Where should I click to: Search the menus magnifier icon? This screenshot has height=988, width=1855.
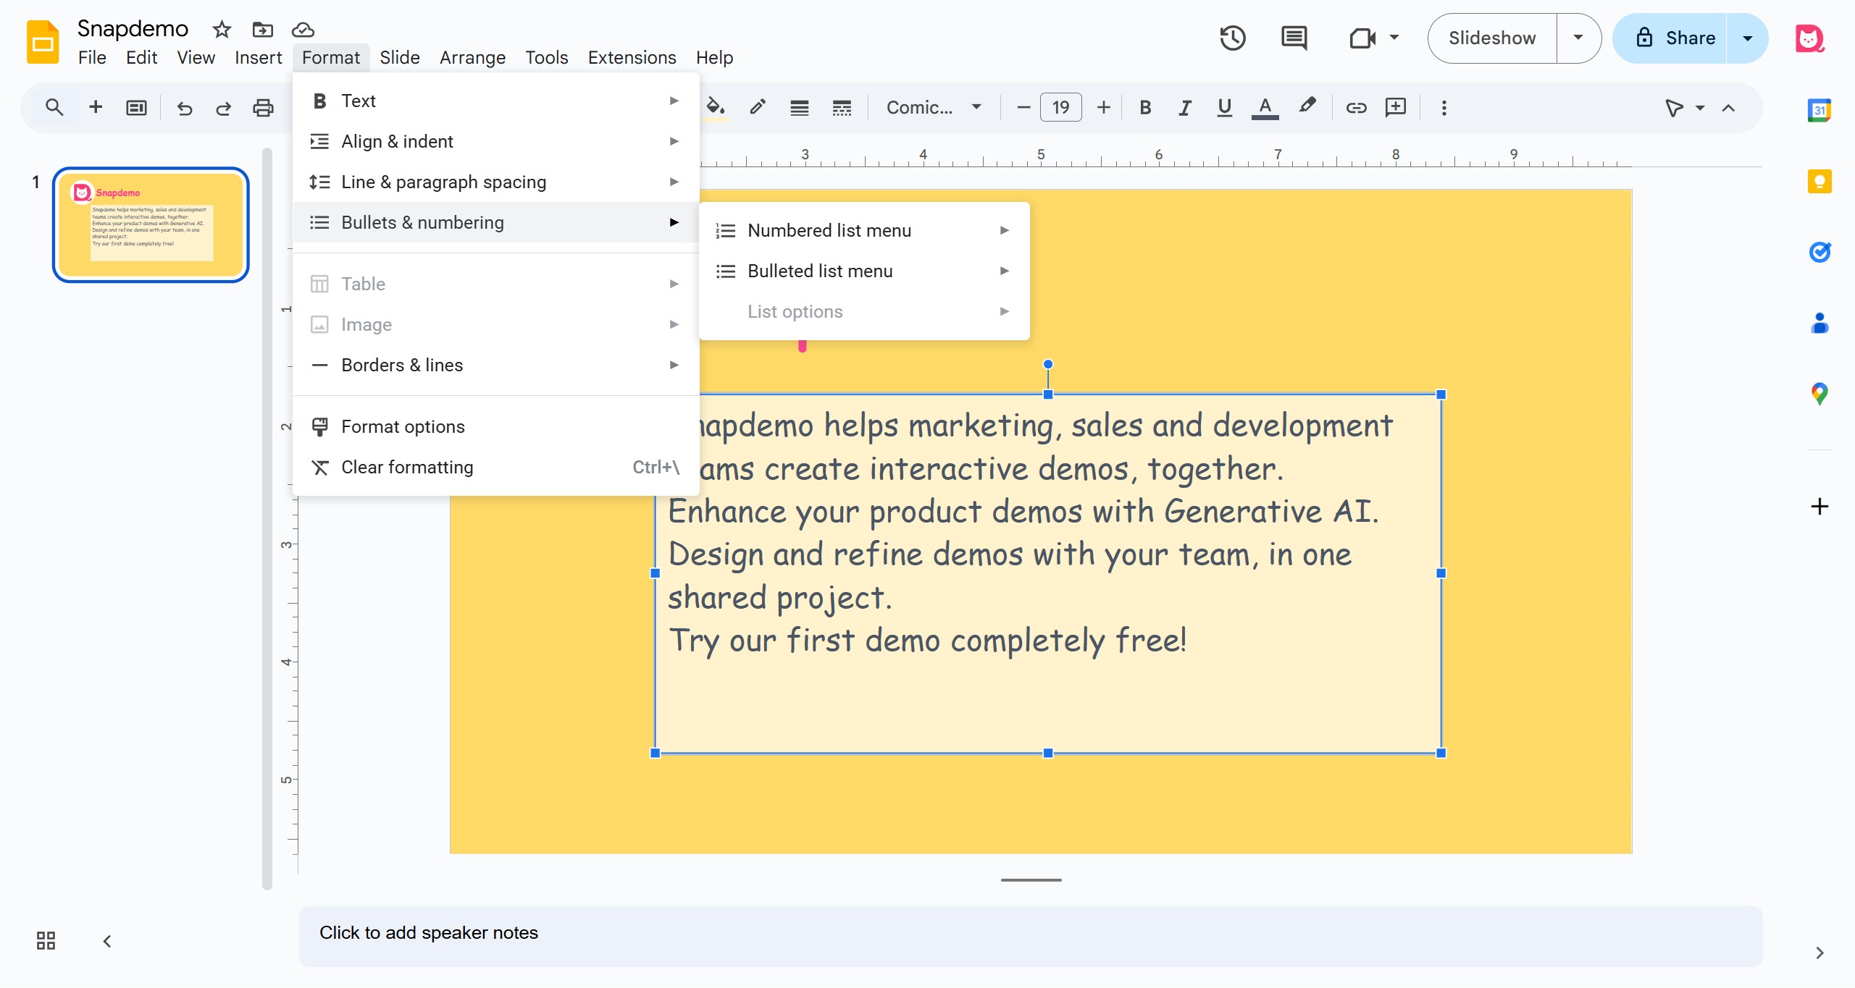(x=54, y=108)
